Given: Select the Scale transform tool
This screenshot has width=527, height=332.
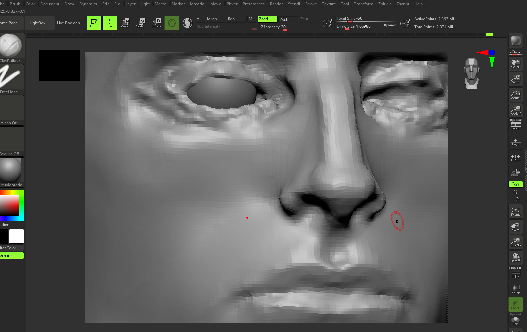Looking at the screenshot, I should point(140,23).
